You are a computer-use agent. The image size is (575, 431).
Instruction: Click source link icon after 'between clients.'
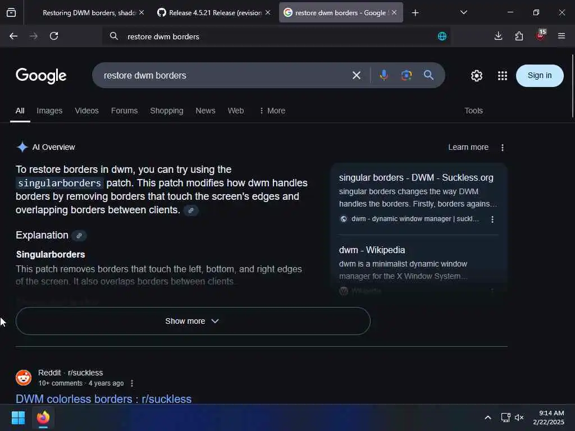coord(191,210)
